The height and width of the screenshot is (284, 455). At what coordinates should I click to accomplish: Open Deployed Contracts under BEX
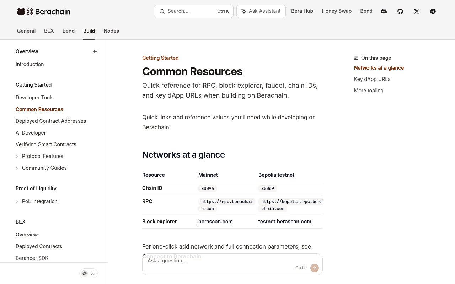[39, 246]
